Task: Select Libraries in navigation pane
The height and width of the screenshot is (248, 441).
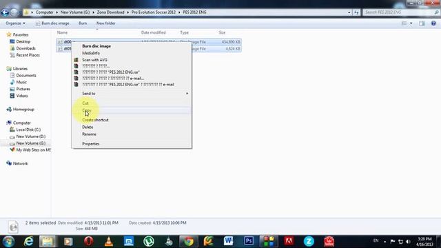Action: tap(20, 69)
